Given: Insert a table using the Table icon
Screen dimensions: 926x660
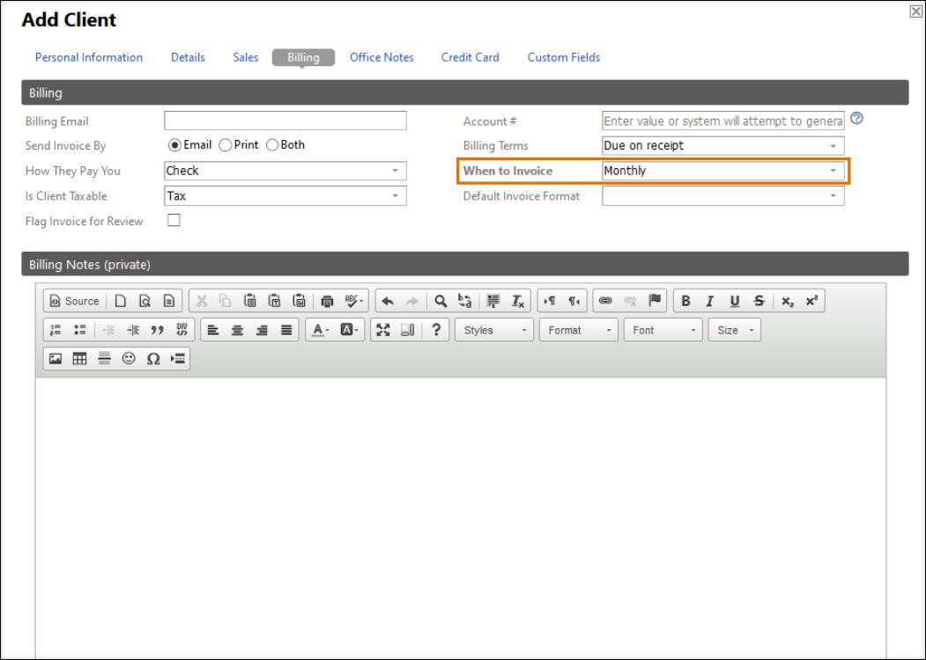Looking at the screenshot, I should tap(79, 358).
